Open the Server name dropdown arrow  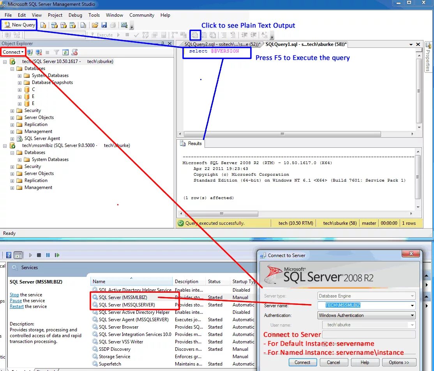(412, 306)
